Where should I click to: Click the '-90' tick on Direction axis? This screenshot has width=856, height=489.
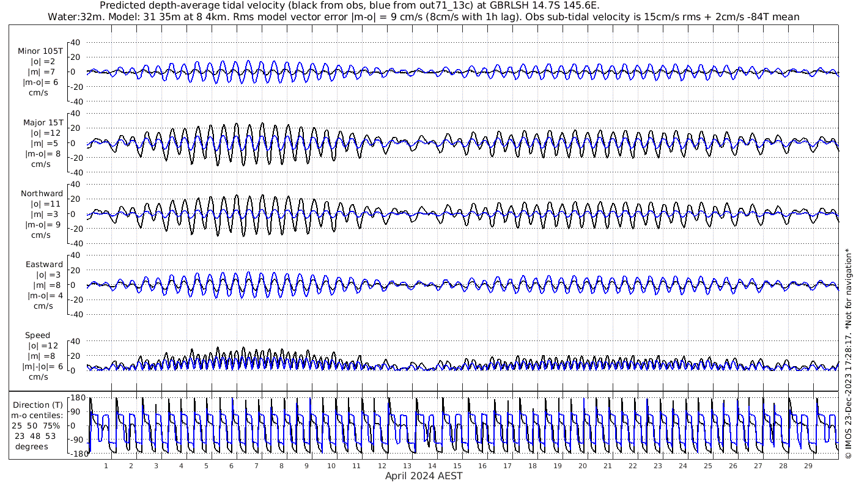(77, 439)
